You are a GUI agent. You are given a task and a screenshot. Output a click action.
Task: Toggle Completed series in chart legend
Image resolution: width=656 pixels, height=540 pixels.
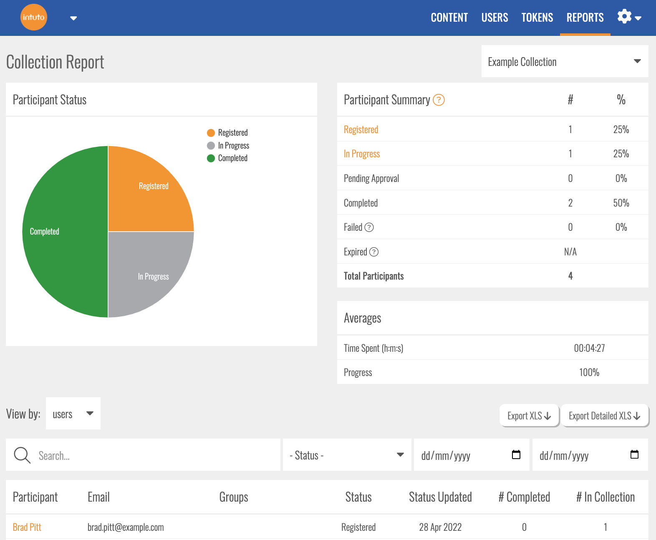coord(227,158)
